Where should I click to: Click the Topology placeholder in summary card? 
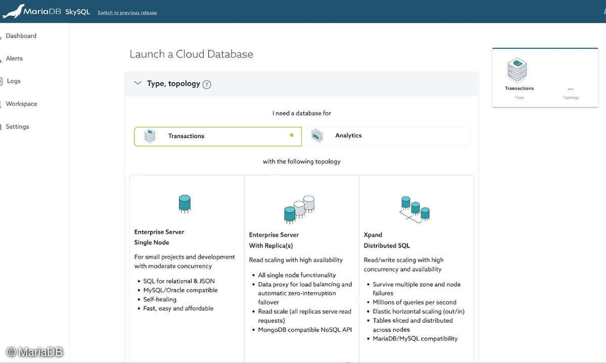tap(571, 93)
